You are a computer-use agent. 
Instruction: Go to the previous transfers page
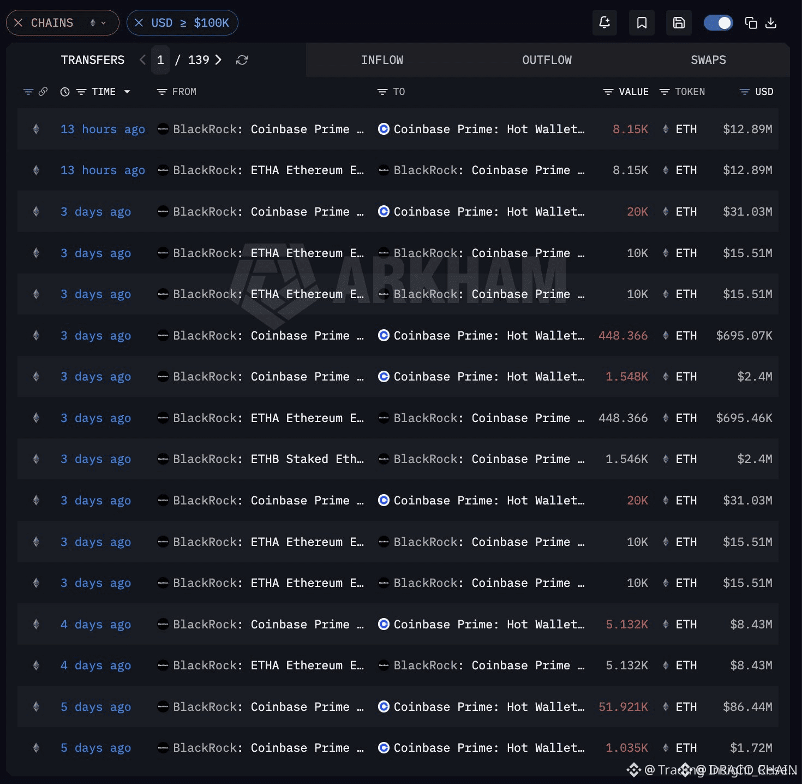(x=142, y=60)
